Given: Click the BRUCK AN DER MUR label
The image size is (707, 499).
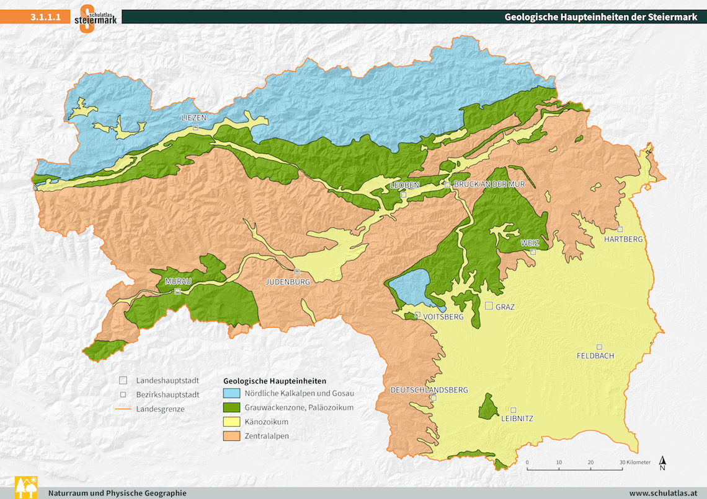Looking at the screenshot, I should tap(489, 184).
